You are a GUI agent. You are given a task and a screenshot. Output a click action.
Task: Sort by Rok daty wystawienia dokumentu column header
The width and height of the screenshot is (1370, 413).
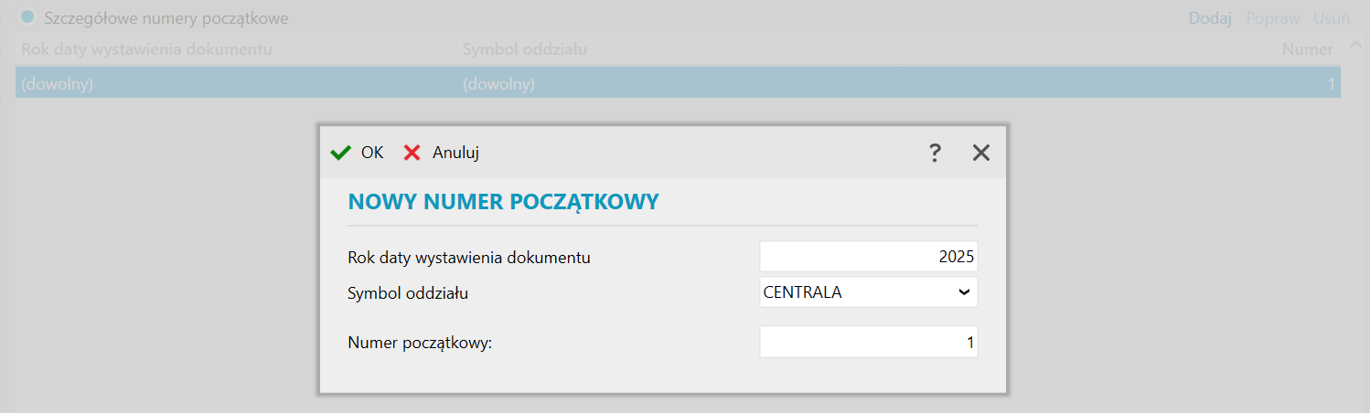[x=146, y=49]
